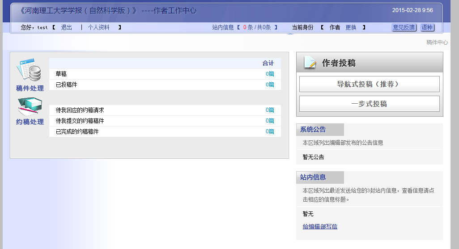459x249 pixels.
Task: Open 站内信息 message counter in header
Action: [244, 28]
